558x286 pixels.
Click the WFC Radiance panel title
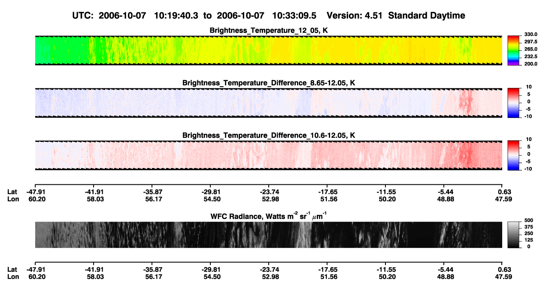(269, 216)
